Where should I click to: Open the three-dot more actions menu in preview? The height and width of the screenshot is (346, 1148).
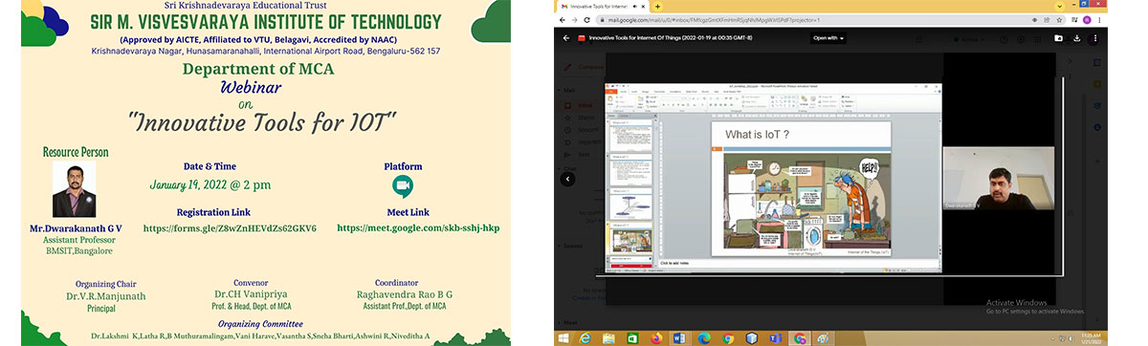(x=1094, y=38)
